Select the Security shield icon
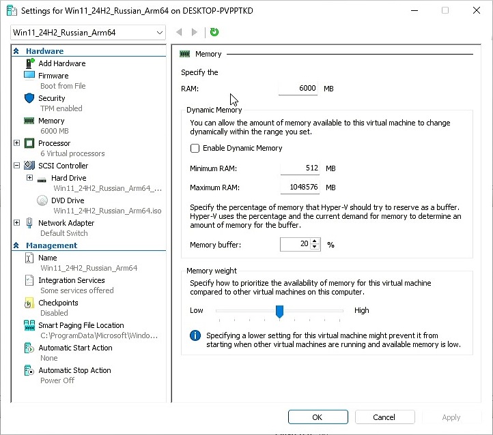This screenshot has width=493, height=435. tap(29, 98)
